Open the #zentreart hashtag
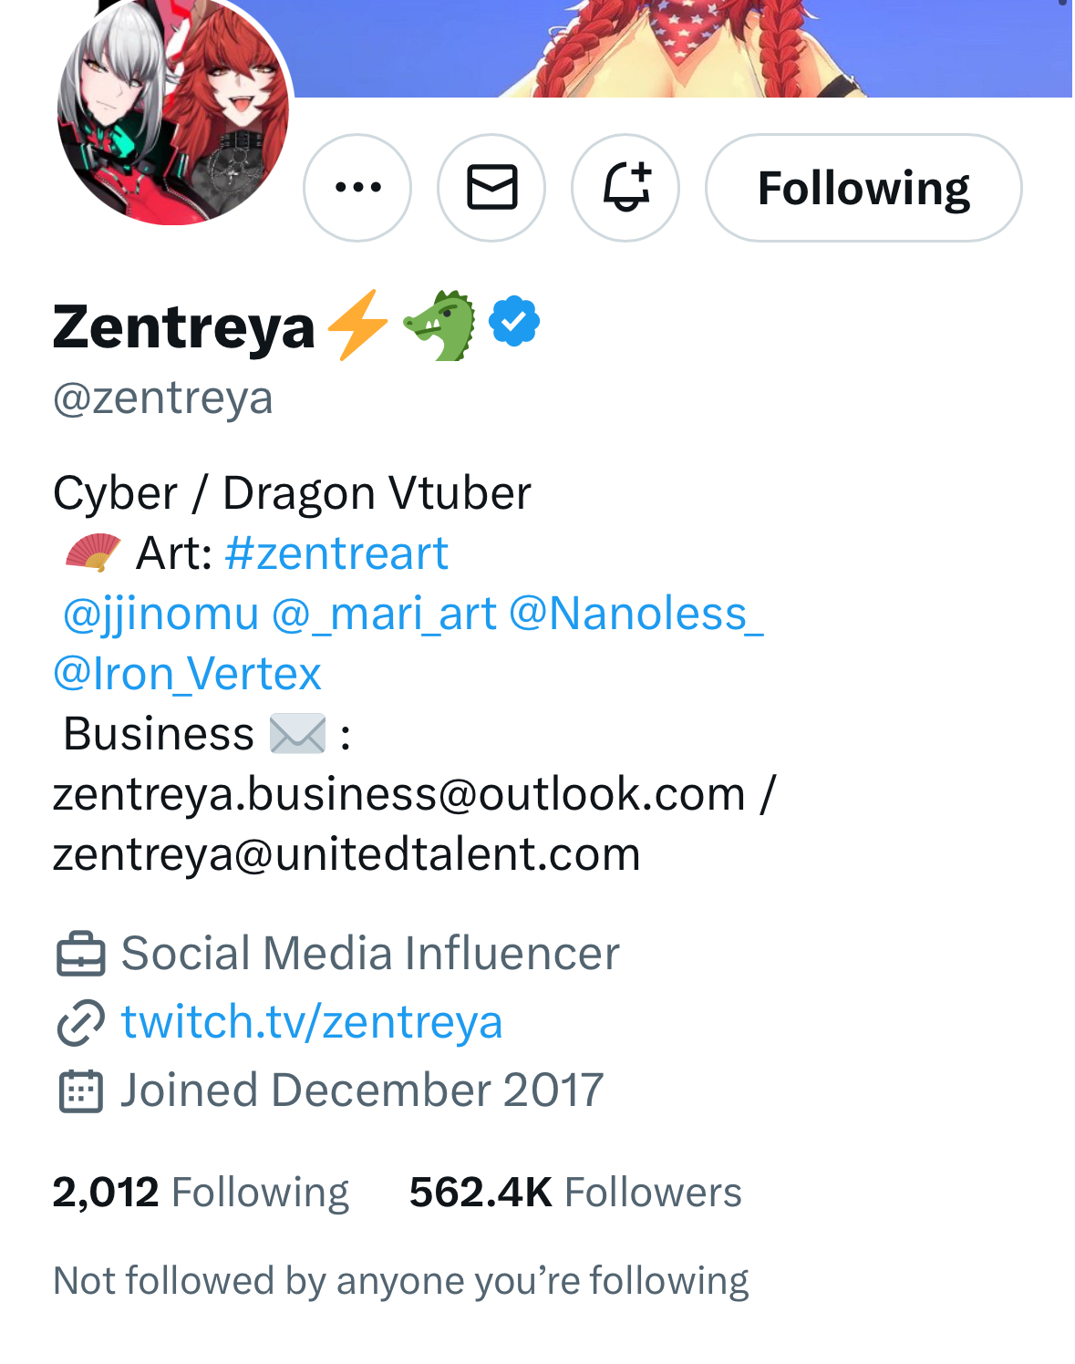The height and width of the screenshot is (1364, 1075). pos(336,553)
